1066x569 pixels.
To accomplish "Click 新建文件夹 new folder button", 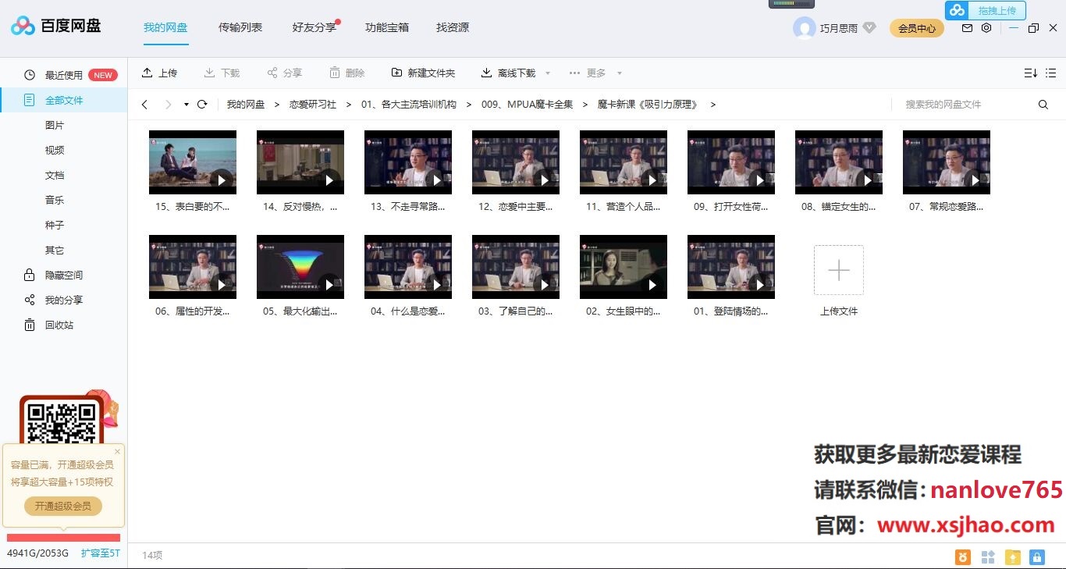I will (423, 73).
